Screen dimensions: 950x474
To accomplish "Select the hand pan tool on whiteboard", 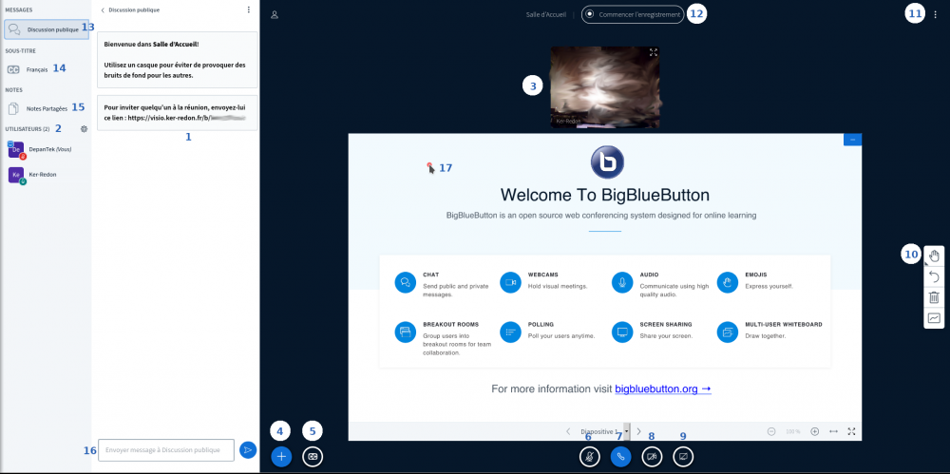I will click(934, 256).
